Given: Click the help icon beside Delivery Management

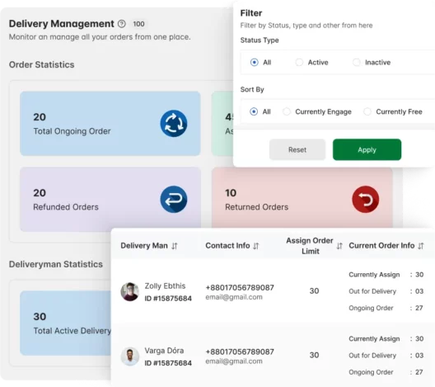Looking at the screenshot, I should (x=121, y=24).
